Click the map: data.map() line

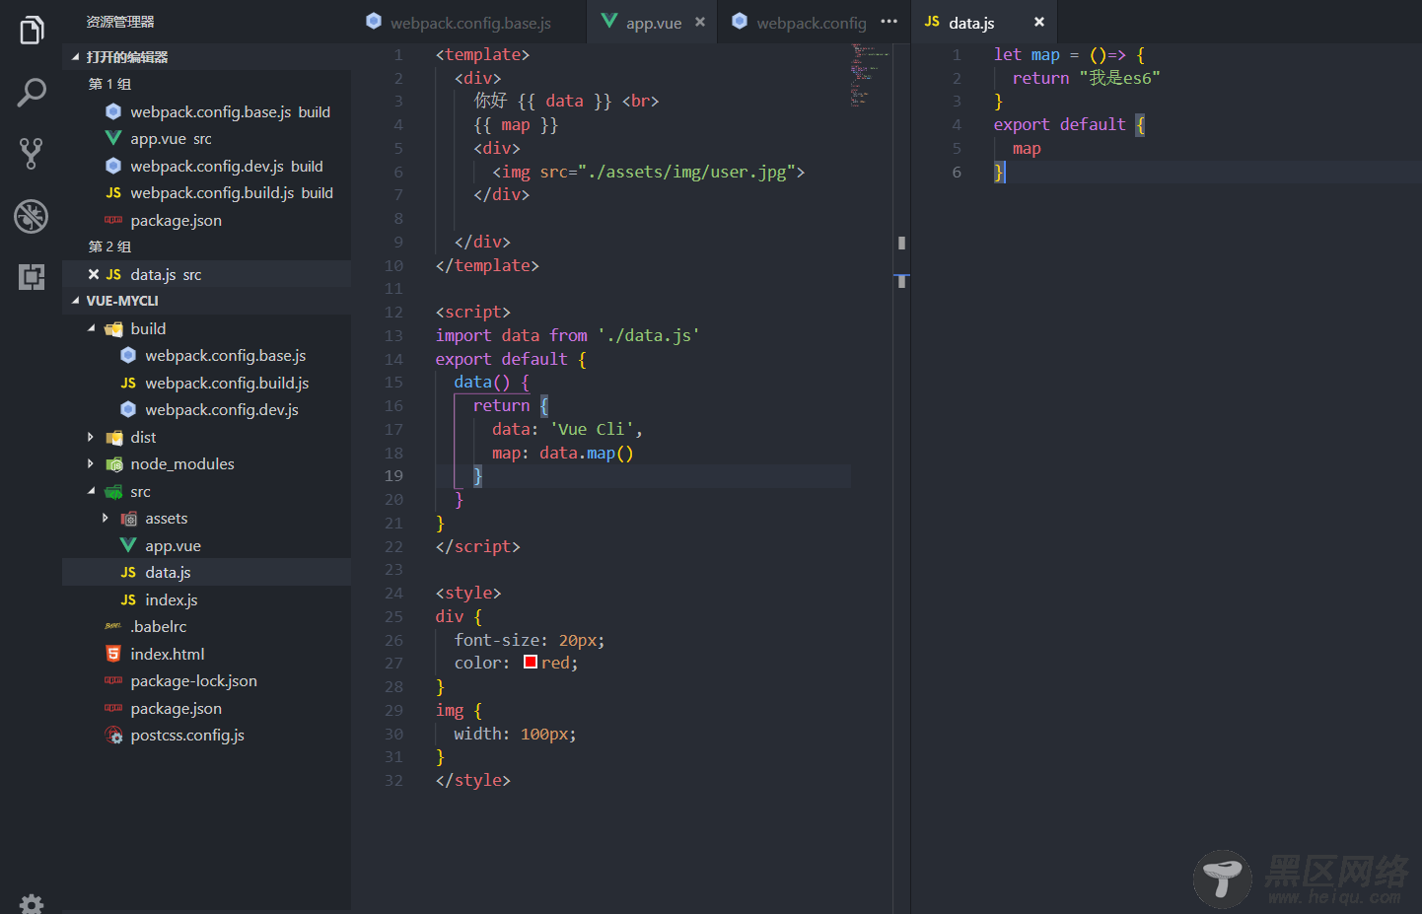pyautogui.click(x=563, y=453)
